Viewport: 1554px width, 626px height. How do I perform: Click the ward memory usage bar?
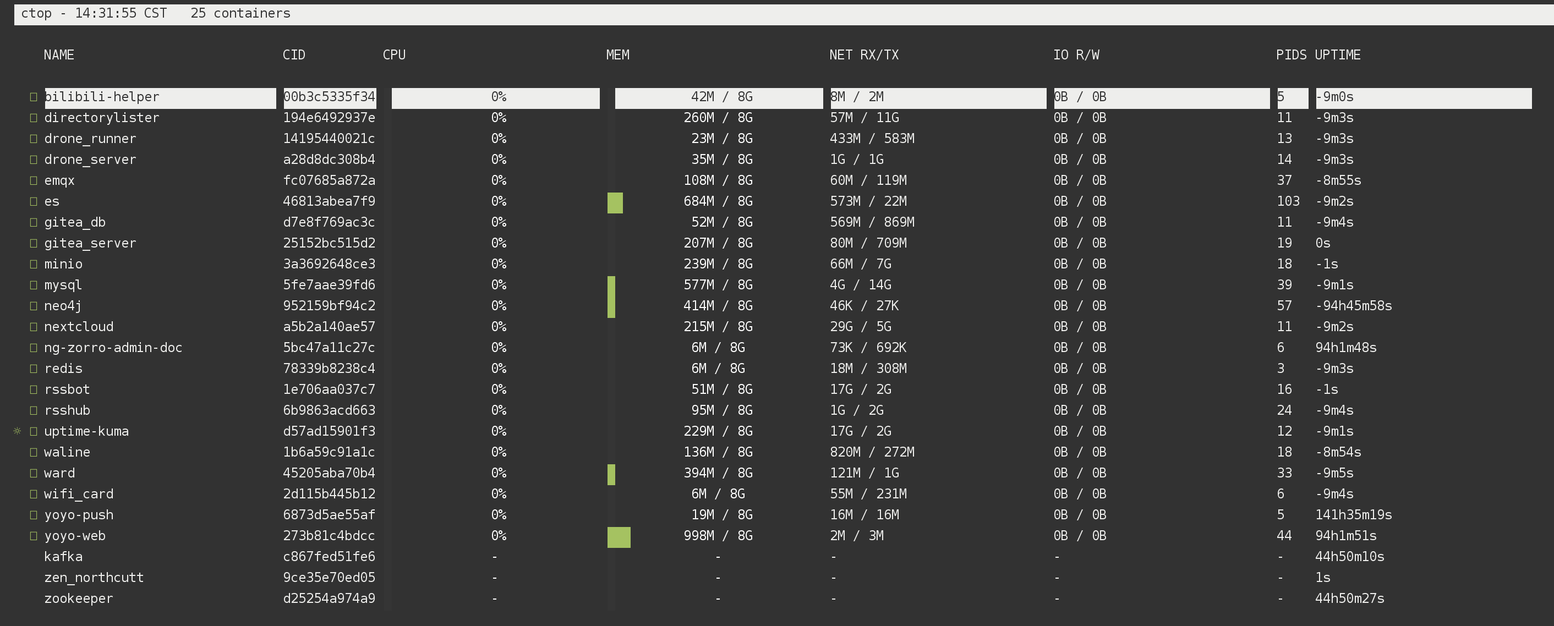coord(611,475)
